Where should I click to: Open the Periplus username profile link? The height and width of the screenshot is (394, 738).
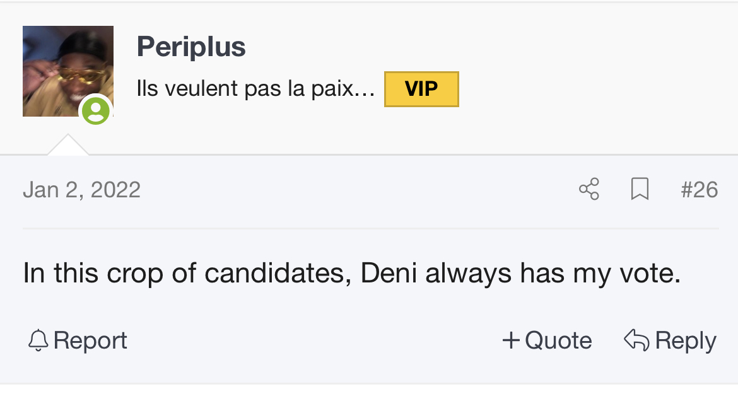tap(191, 47)
